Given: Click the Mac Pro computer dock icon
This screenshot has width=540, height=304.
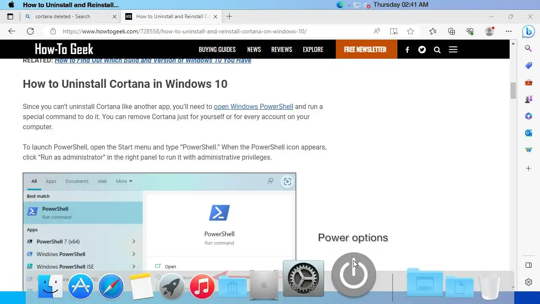Looking at the screenshot, I should pos(264,285).
